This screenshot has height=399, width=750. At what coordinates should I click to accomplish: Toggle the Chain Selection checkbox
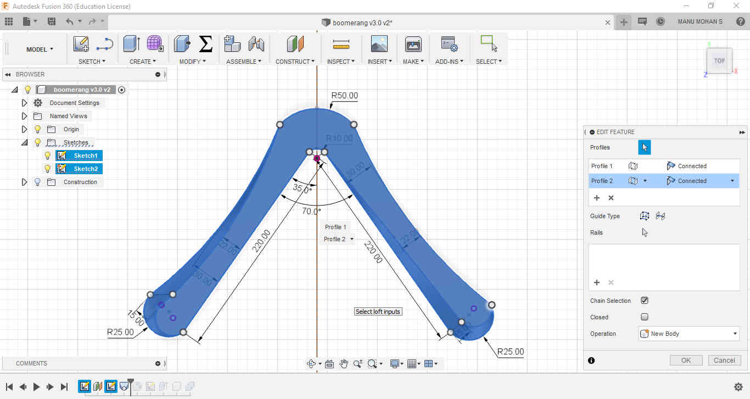[x=645, y=301]
